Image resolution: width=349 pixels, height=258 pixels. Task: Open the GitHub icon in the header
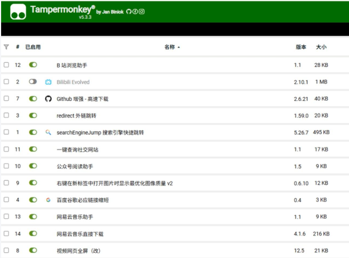pyautogui.click(x=128, y=12)
